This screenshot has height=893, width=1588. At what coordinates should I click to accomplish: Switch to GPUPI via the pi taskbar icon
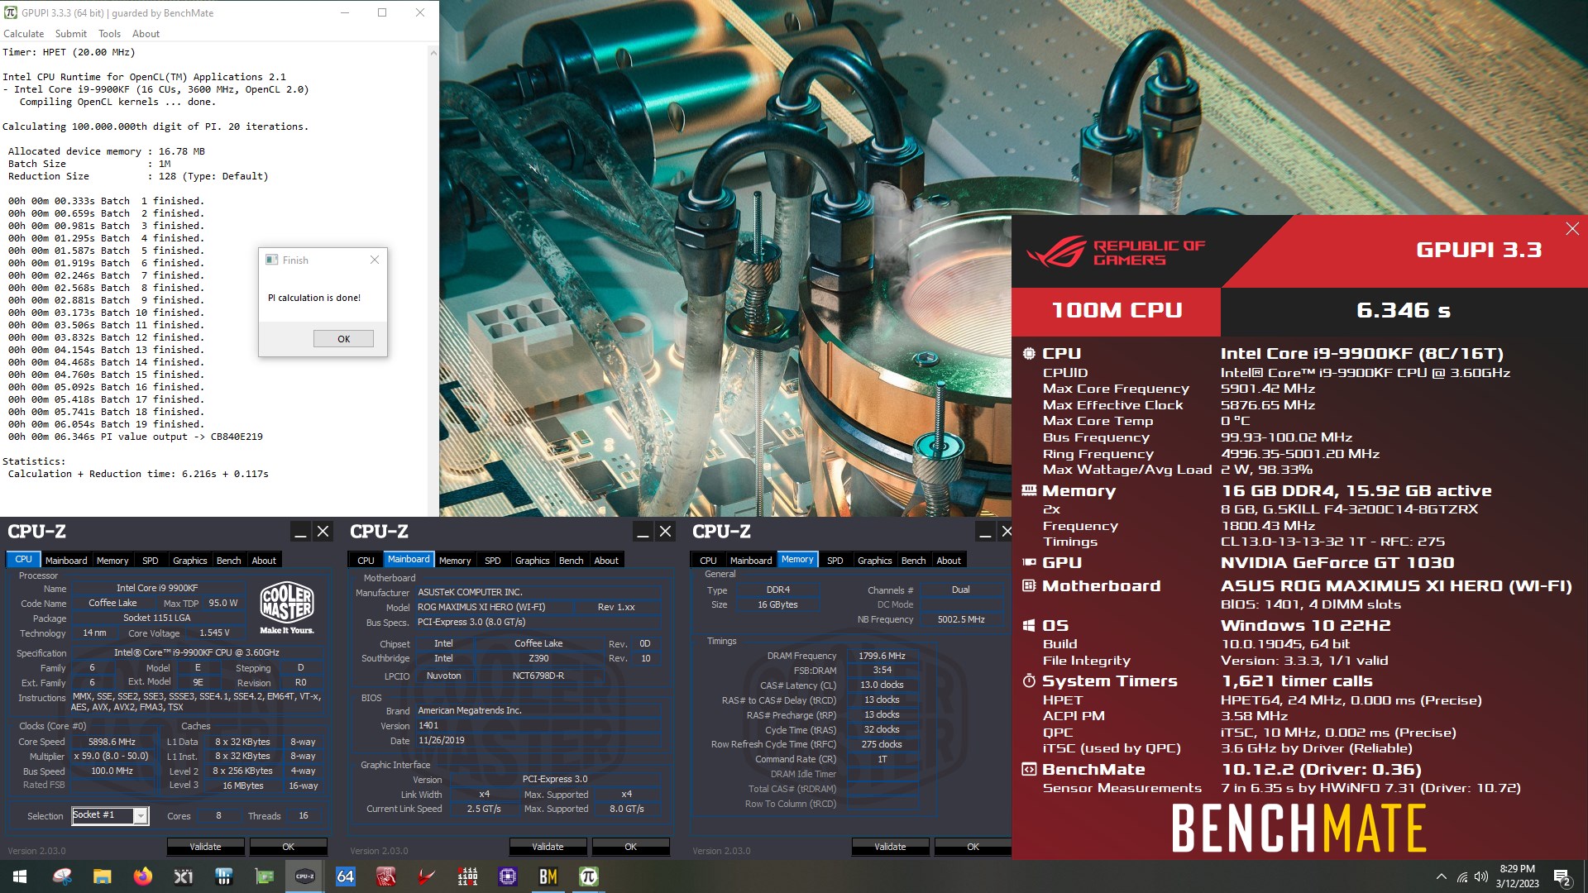pyautogui.click(x=589, y=876)
